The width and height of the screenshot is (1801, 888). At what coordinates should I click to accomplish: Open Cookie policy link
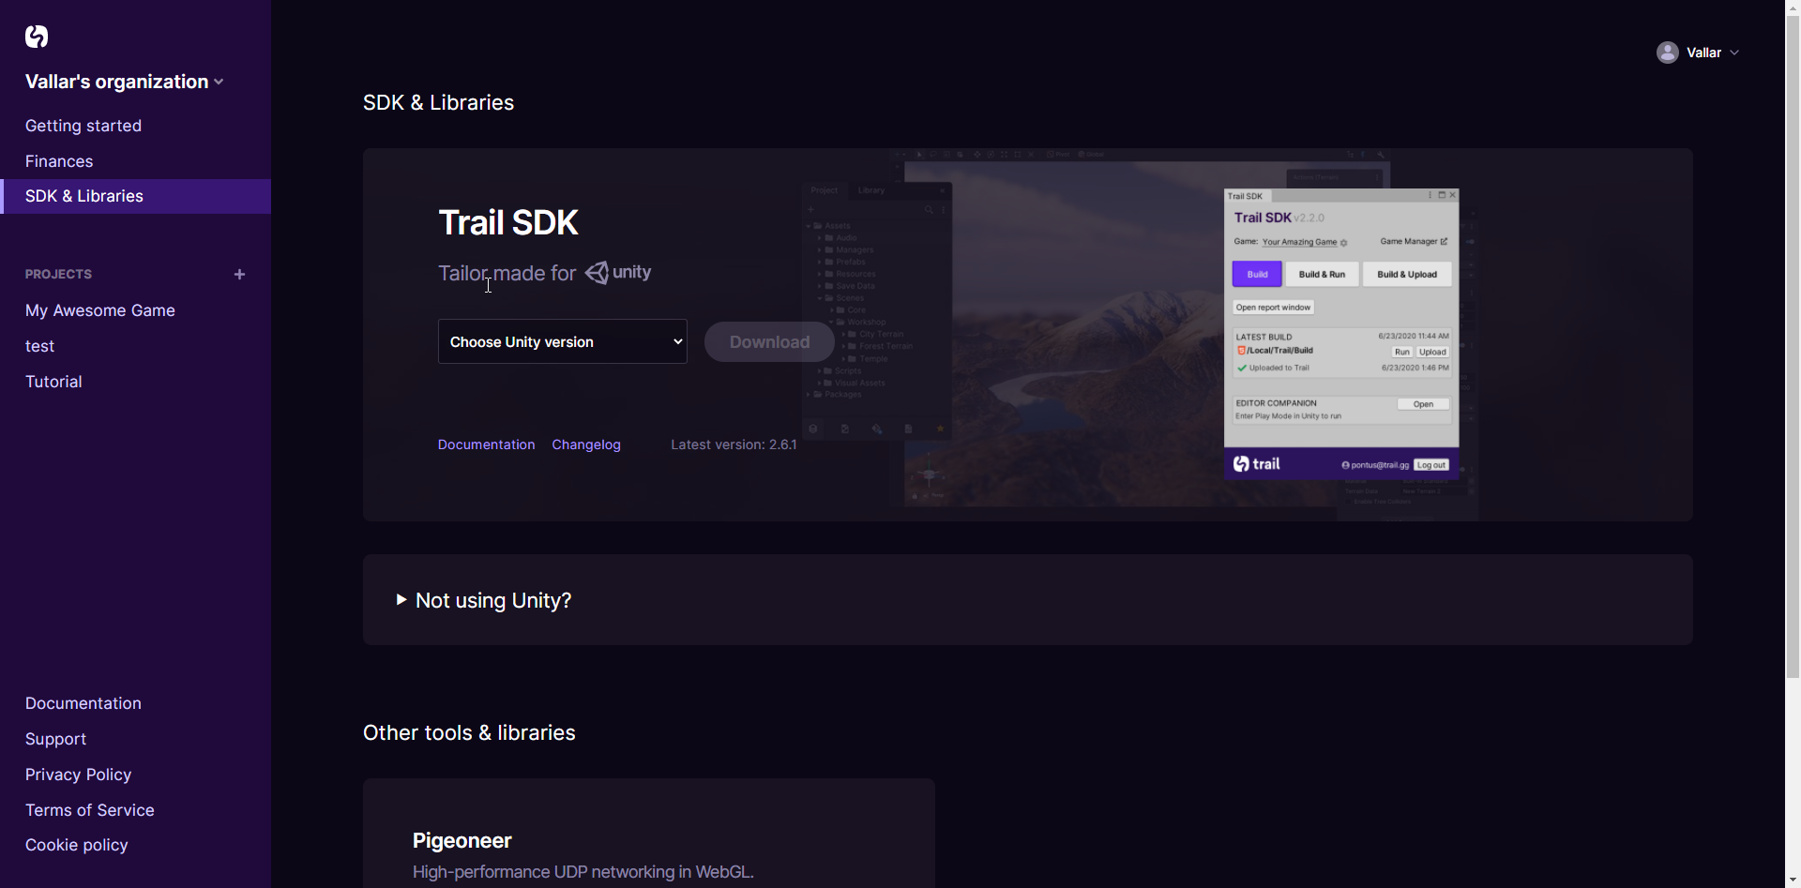click(77, 845)
